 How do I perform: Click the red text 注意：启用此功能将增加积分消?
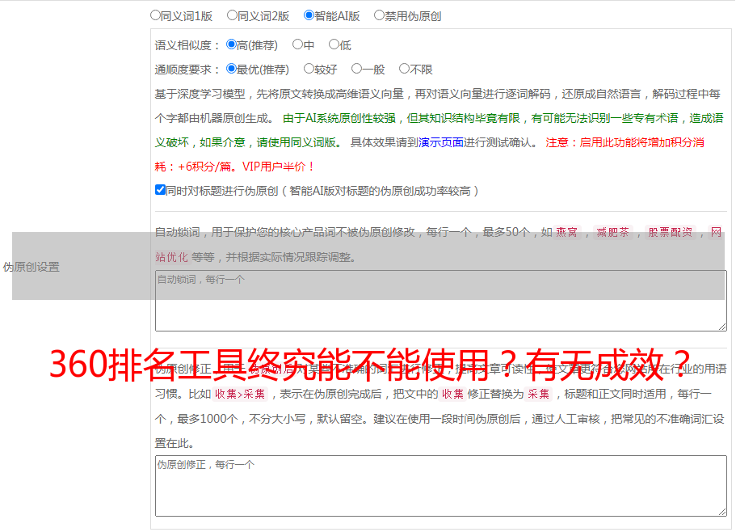(625, 142)
